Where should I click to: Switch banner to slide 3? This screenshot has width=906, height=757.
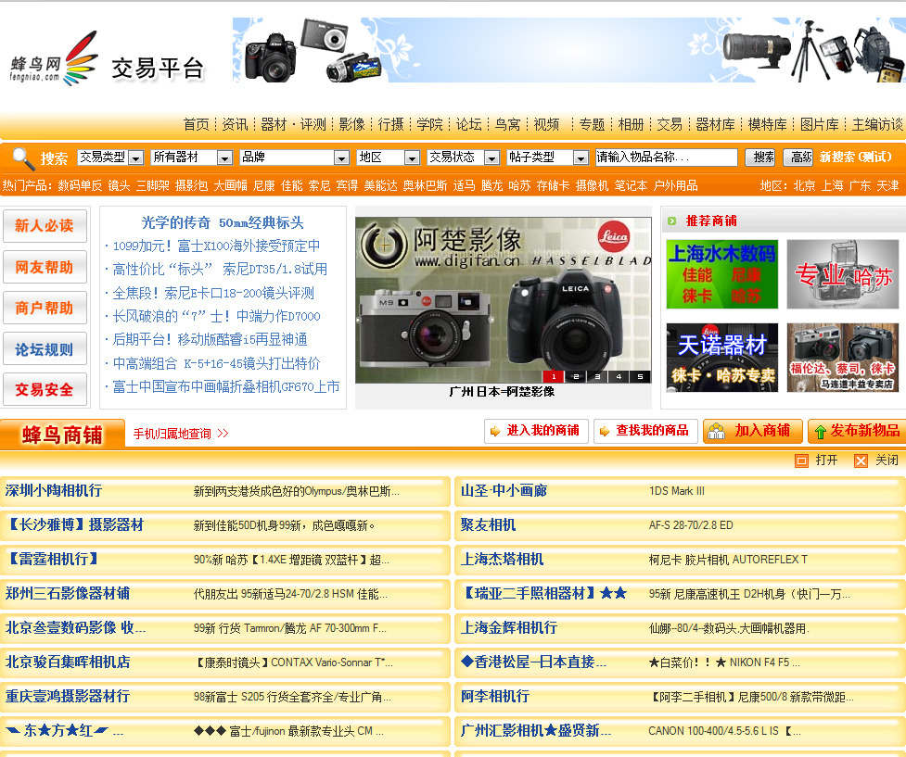(x=597, y=376)
